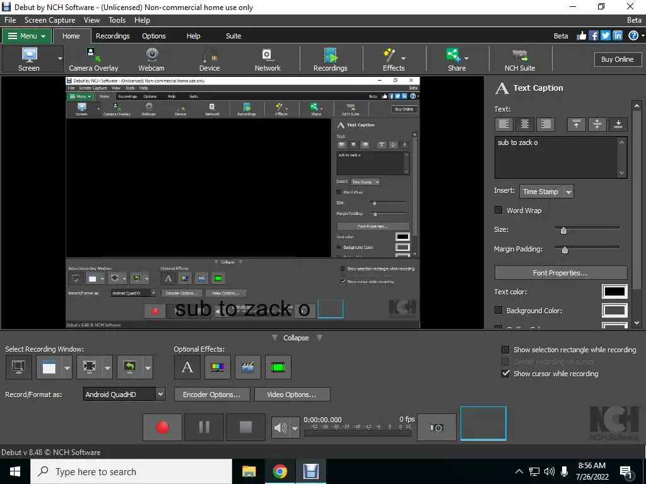646x484 pixels.
Task: Click into the caption text box
Action: (556, 157)
